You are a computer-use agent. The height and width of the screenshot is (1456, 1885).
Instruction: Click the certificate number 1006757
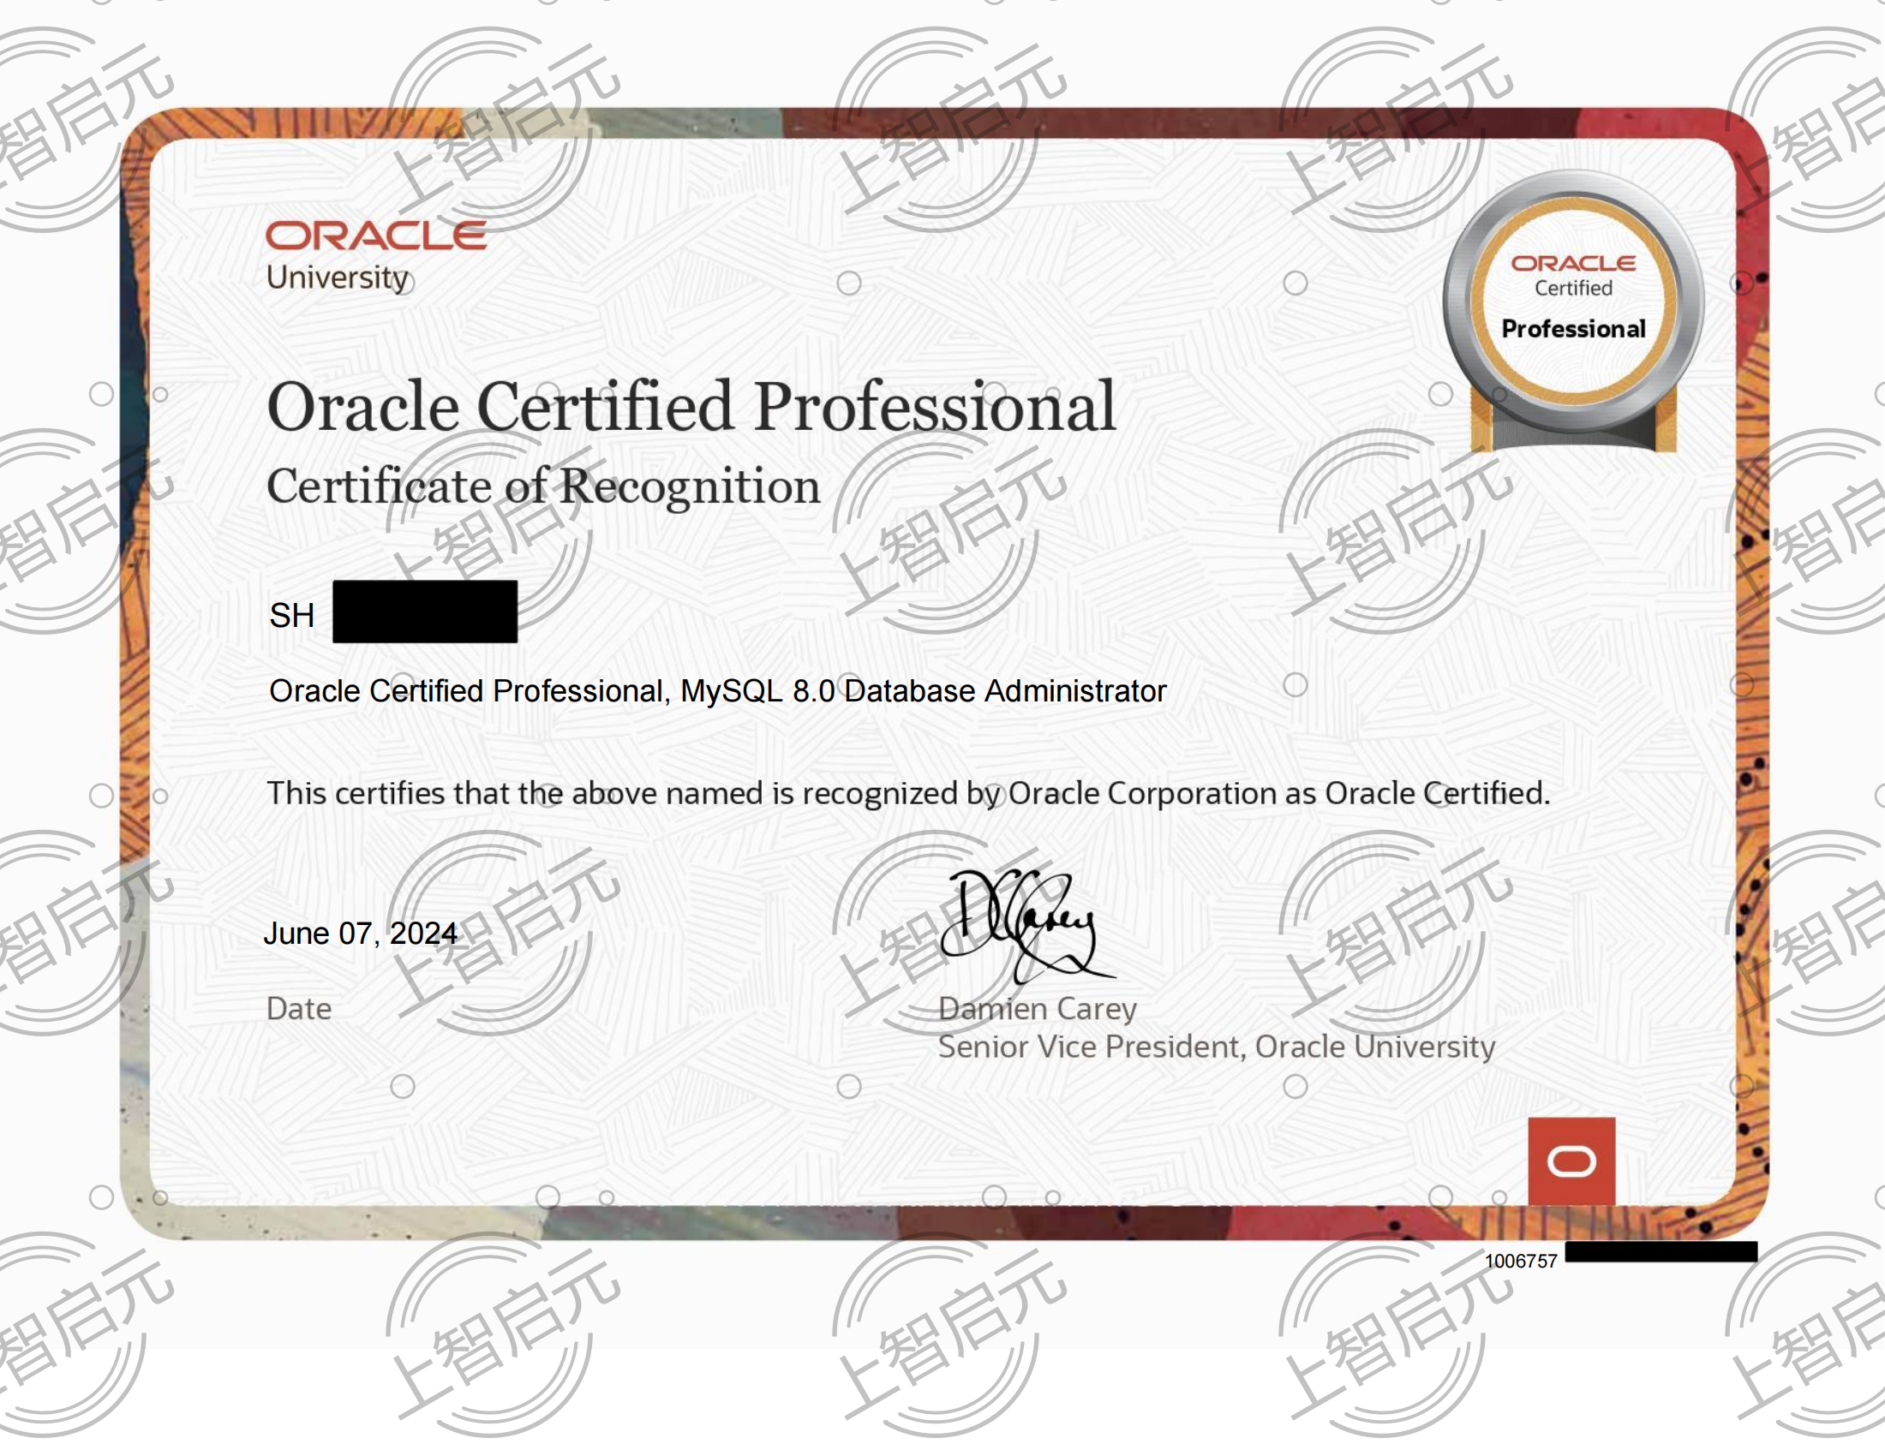[1520, 1261]
